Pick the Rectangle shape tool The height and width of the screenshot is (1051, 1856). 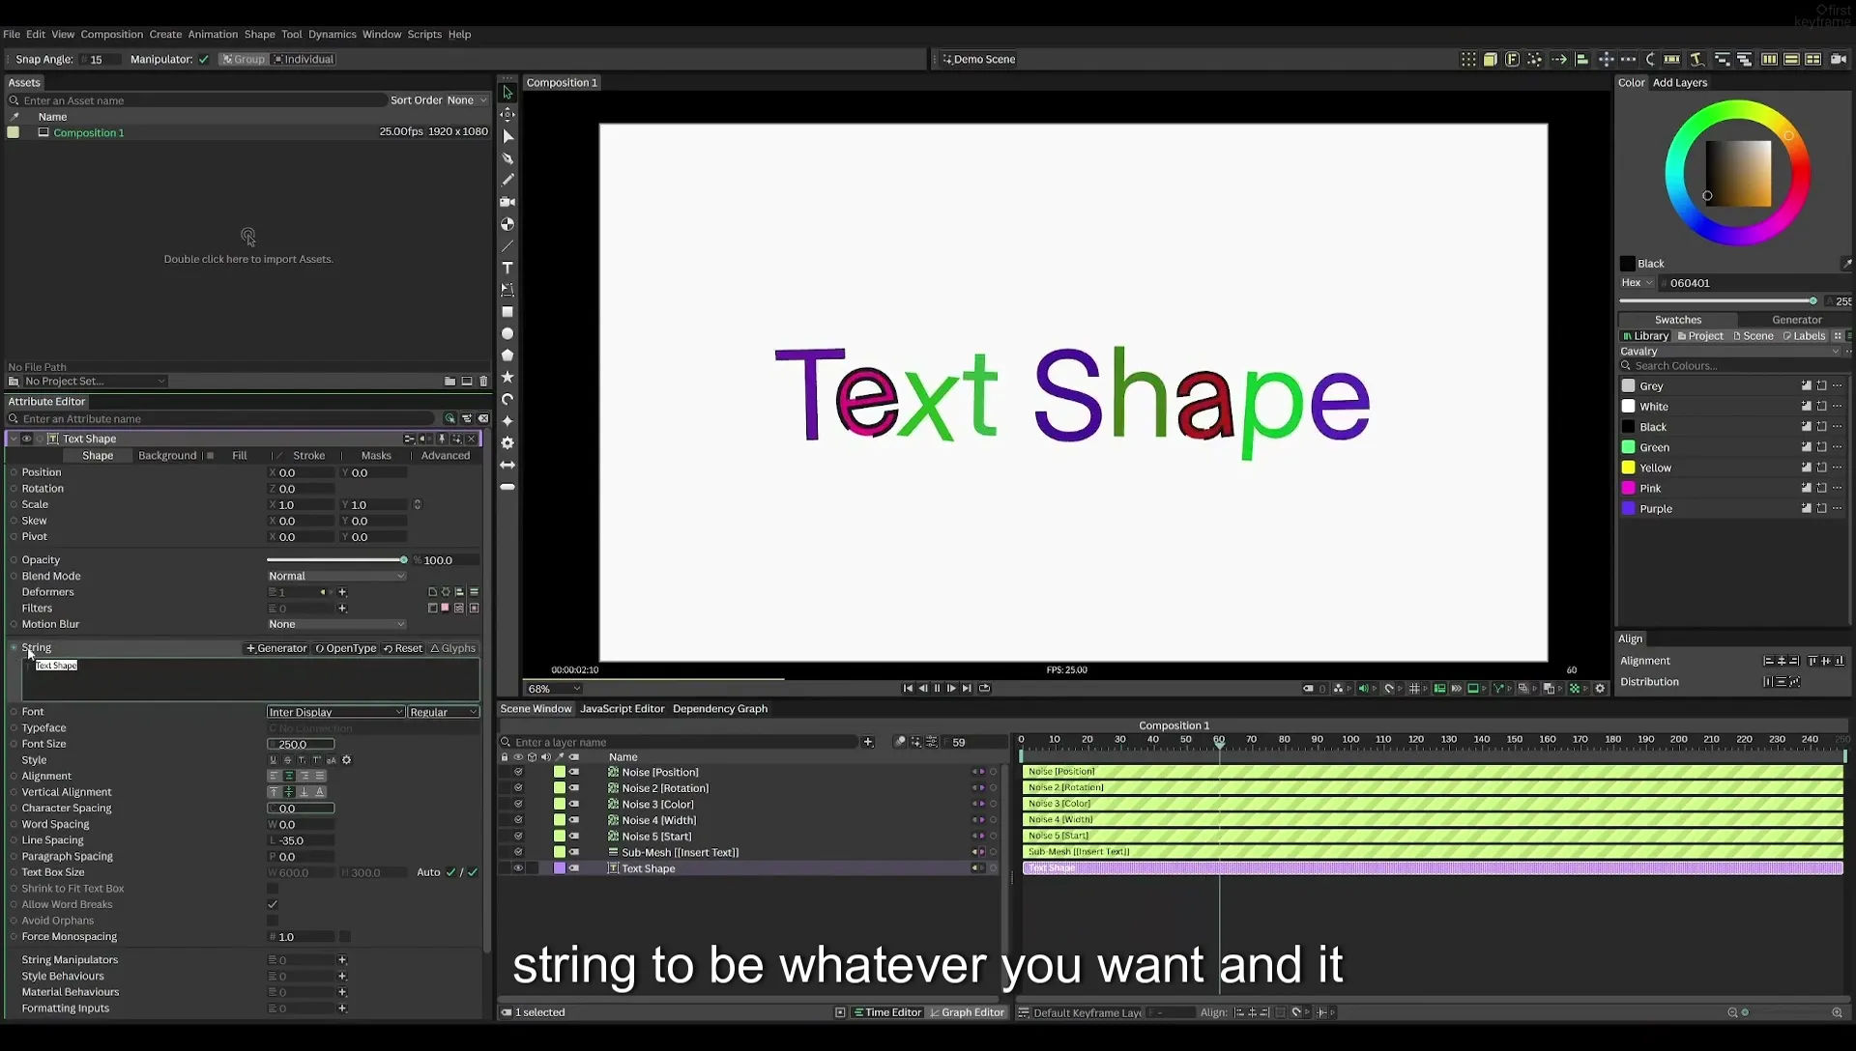[507, 312]
